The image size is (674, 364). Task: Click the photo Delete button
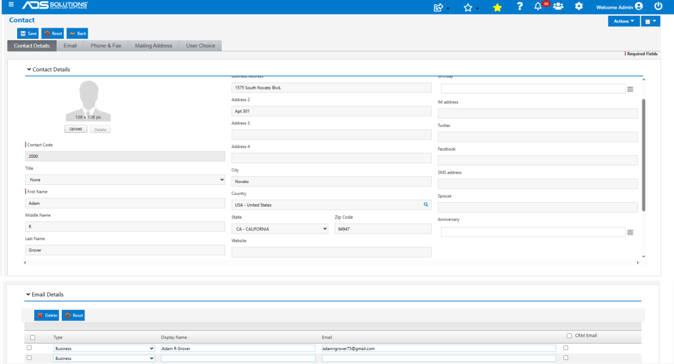[x=100, y=130]
